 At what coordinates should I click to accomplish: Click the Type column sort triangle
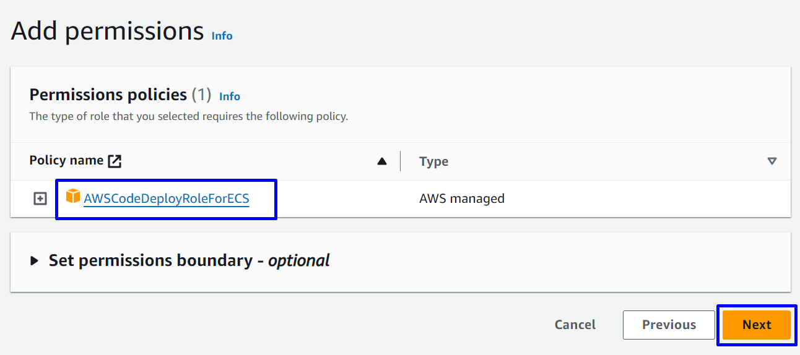(772, 161)
